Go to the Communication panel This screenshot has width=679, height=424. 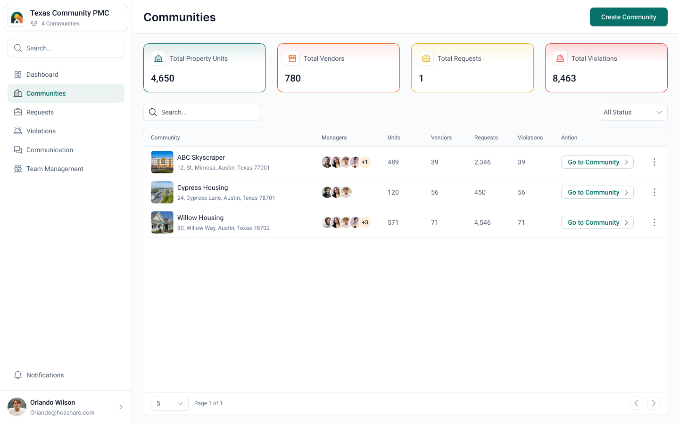[49, 150]
